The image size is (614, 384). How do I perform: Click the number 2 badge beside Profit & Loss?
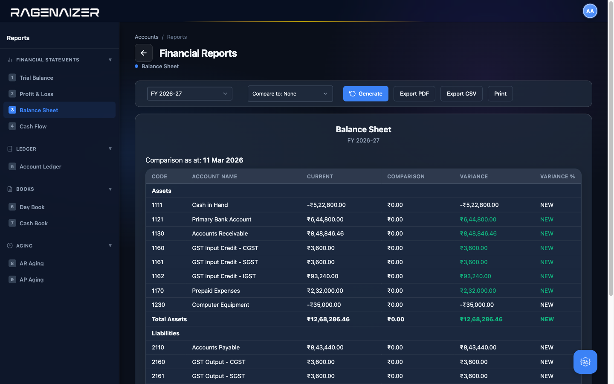pyautogui.click(x=12, y=94)
